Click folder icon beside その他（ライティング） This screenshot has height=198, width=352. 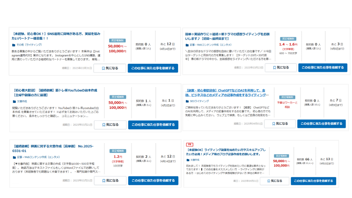point(14,45)
